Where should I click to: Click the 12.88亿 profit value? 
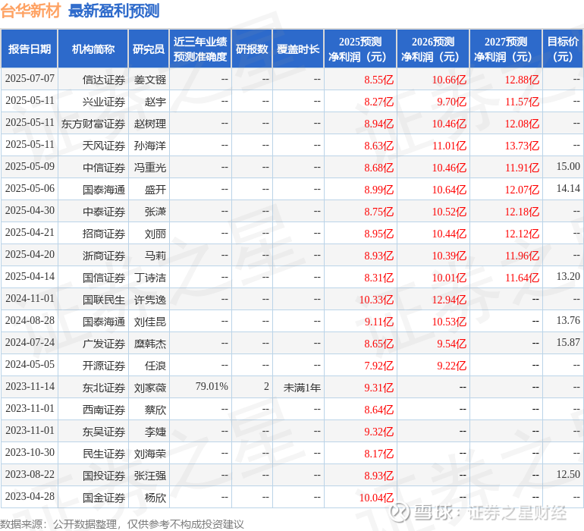click(x=522, y=80)
